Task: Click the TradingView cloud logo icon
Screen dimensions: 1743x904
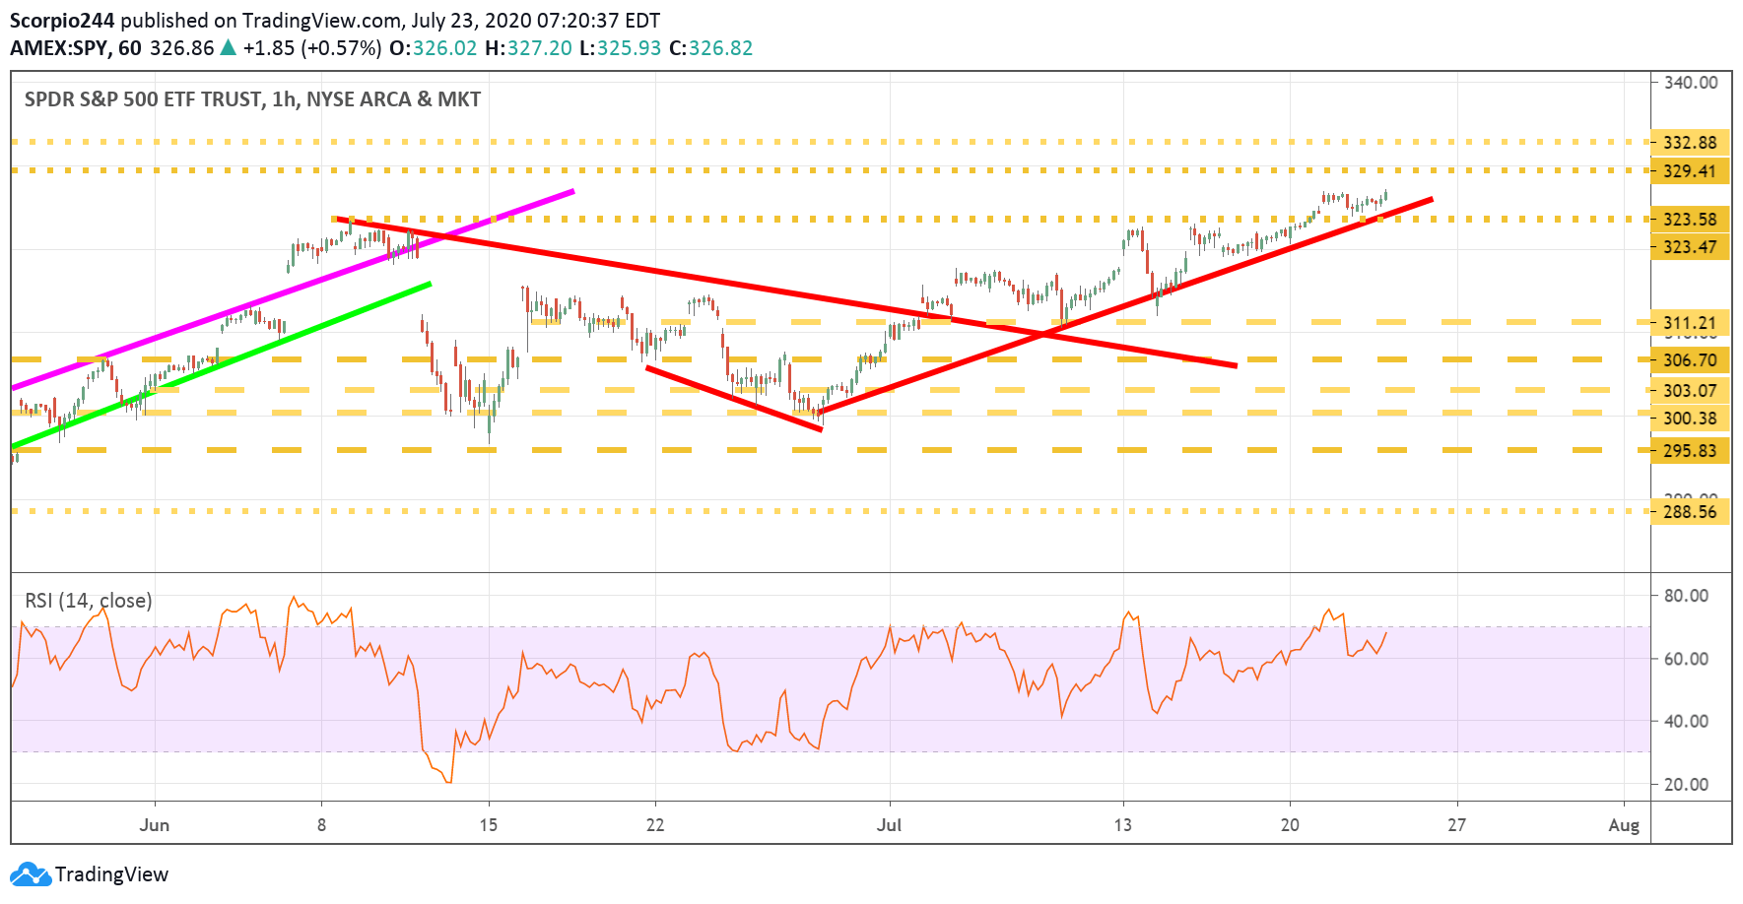Action: click(x=30, y=874)
